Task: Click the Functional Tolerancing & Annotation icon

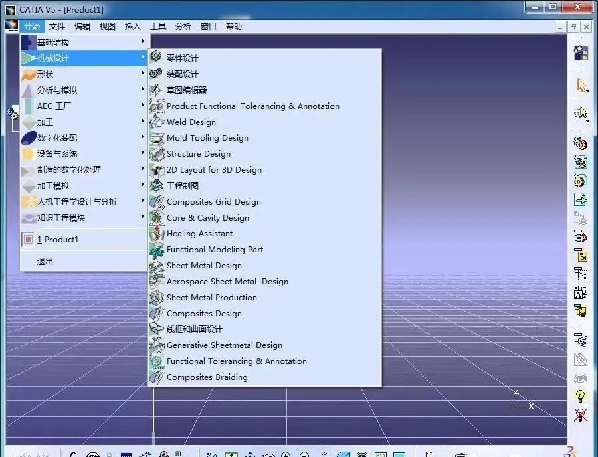Action: (x=156, y=361)
